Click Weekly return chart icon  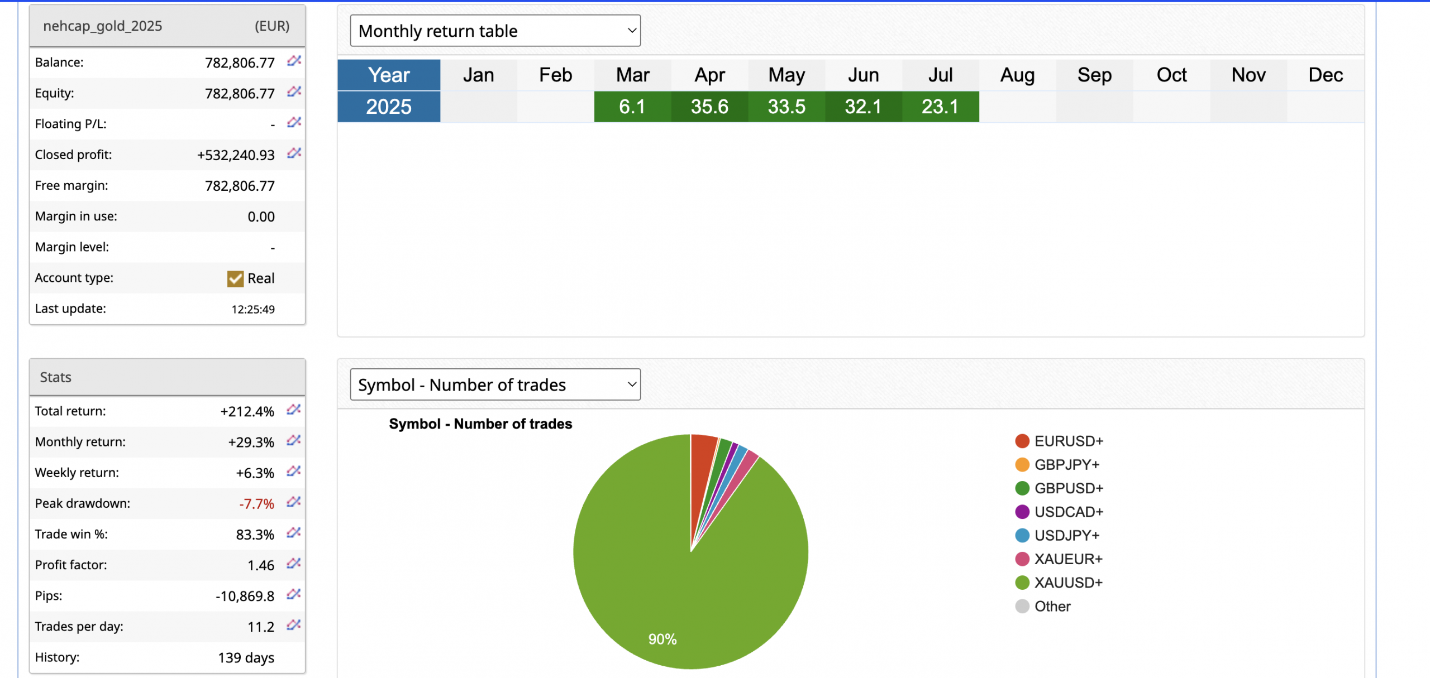[294, 472]
